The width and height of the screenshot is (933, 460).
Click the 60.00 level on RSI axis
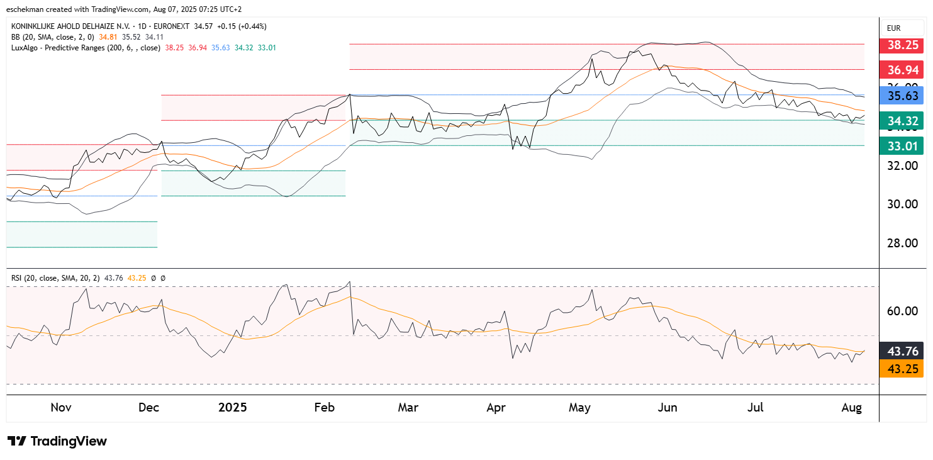tap(902, 311)
